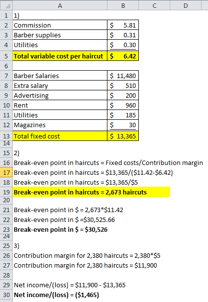Screen dimensions: 208x302
Task: Click the Total fixed cost cell
Action: coord(60,136)
